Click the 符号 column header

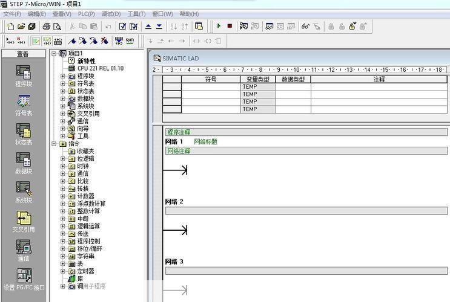pyautogui.click(x=211, y=79)
